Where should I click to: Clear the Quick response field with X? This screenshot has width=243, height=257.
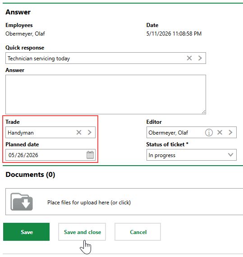click(189, 58)
